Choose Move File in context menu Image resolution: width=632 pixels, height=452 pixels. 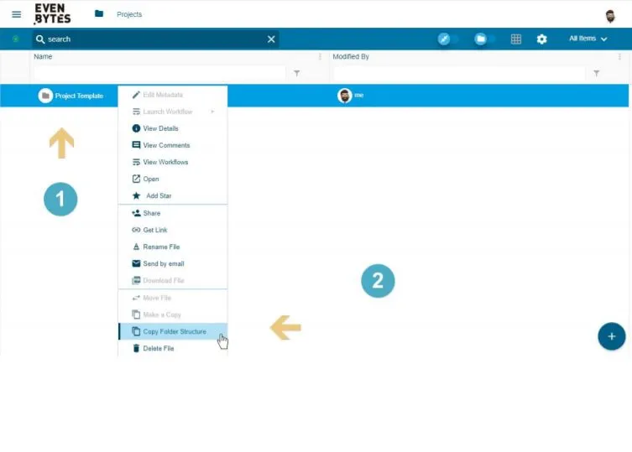pyautogui.click(x=173, y=298)
